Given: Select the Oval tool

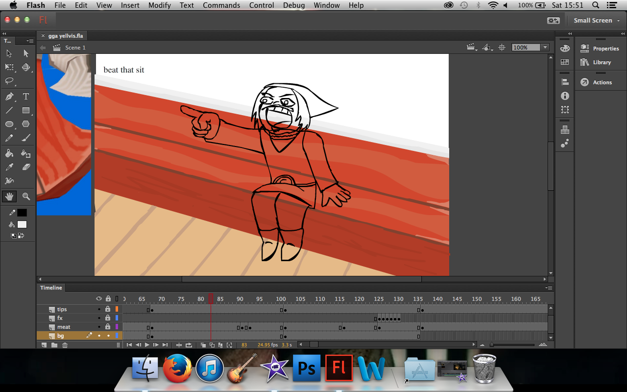Looking at the screenshot, I should pyautogui.click(x=9, y=124).
